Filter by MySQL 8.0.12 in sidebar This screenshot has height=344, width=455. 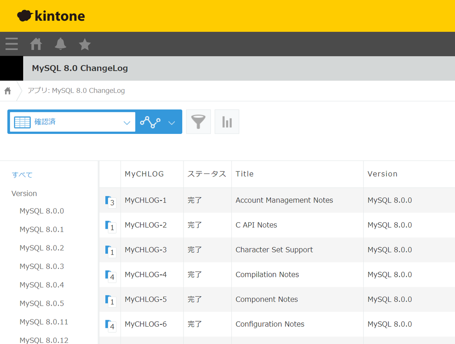[44, 340]
